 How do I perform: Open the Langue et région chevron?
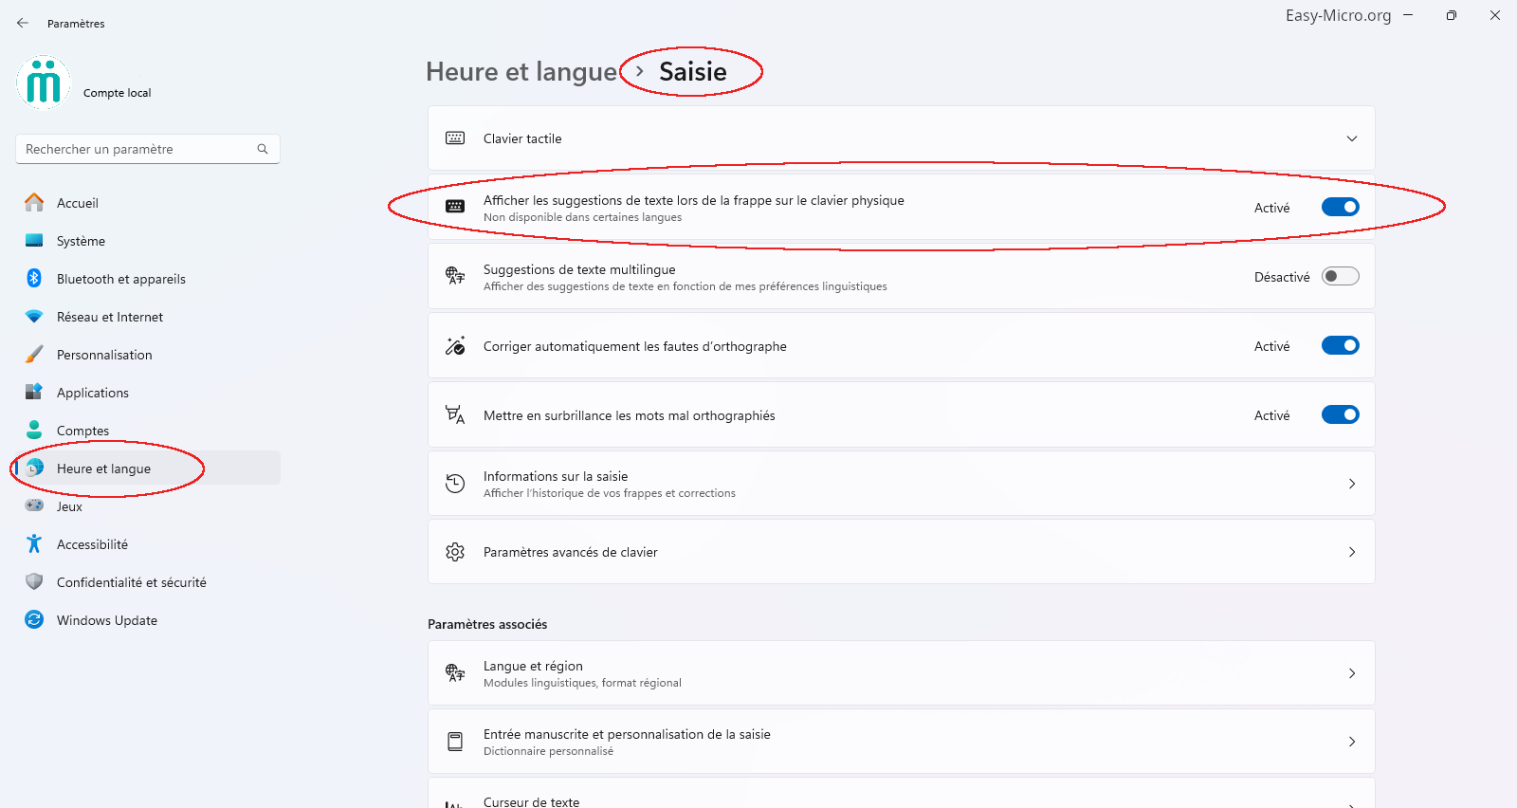pyautogui.click(x=1352, y=673)
